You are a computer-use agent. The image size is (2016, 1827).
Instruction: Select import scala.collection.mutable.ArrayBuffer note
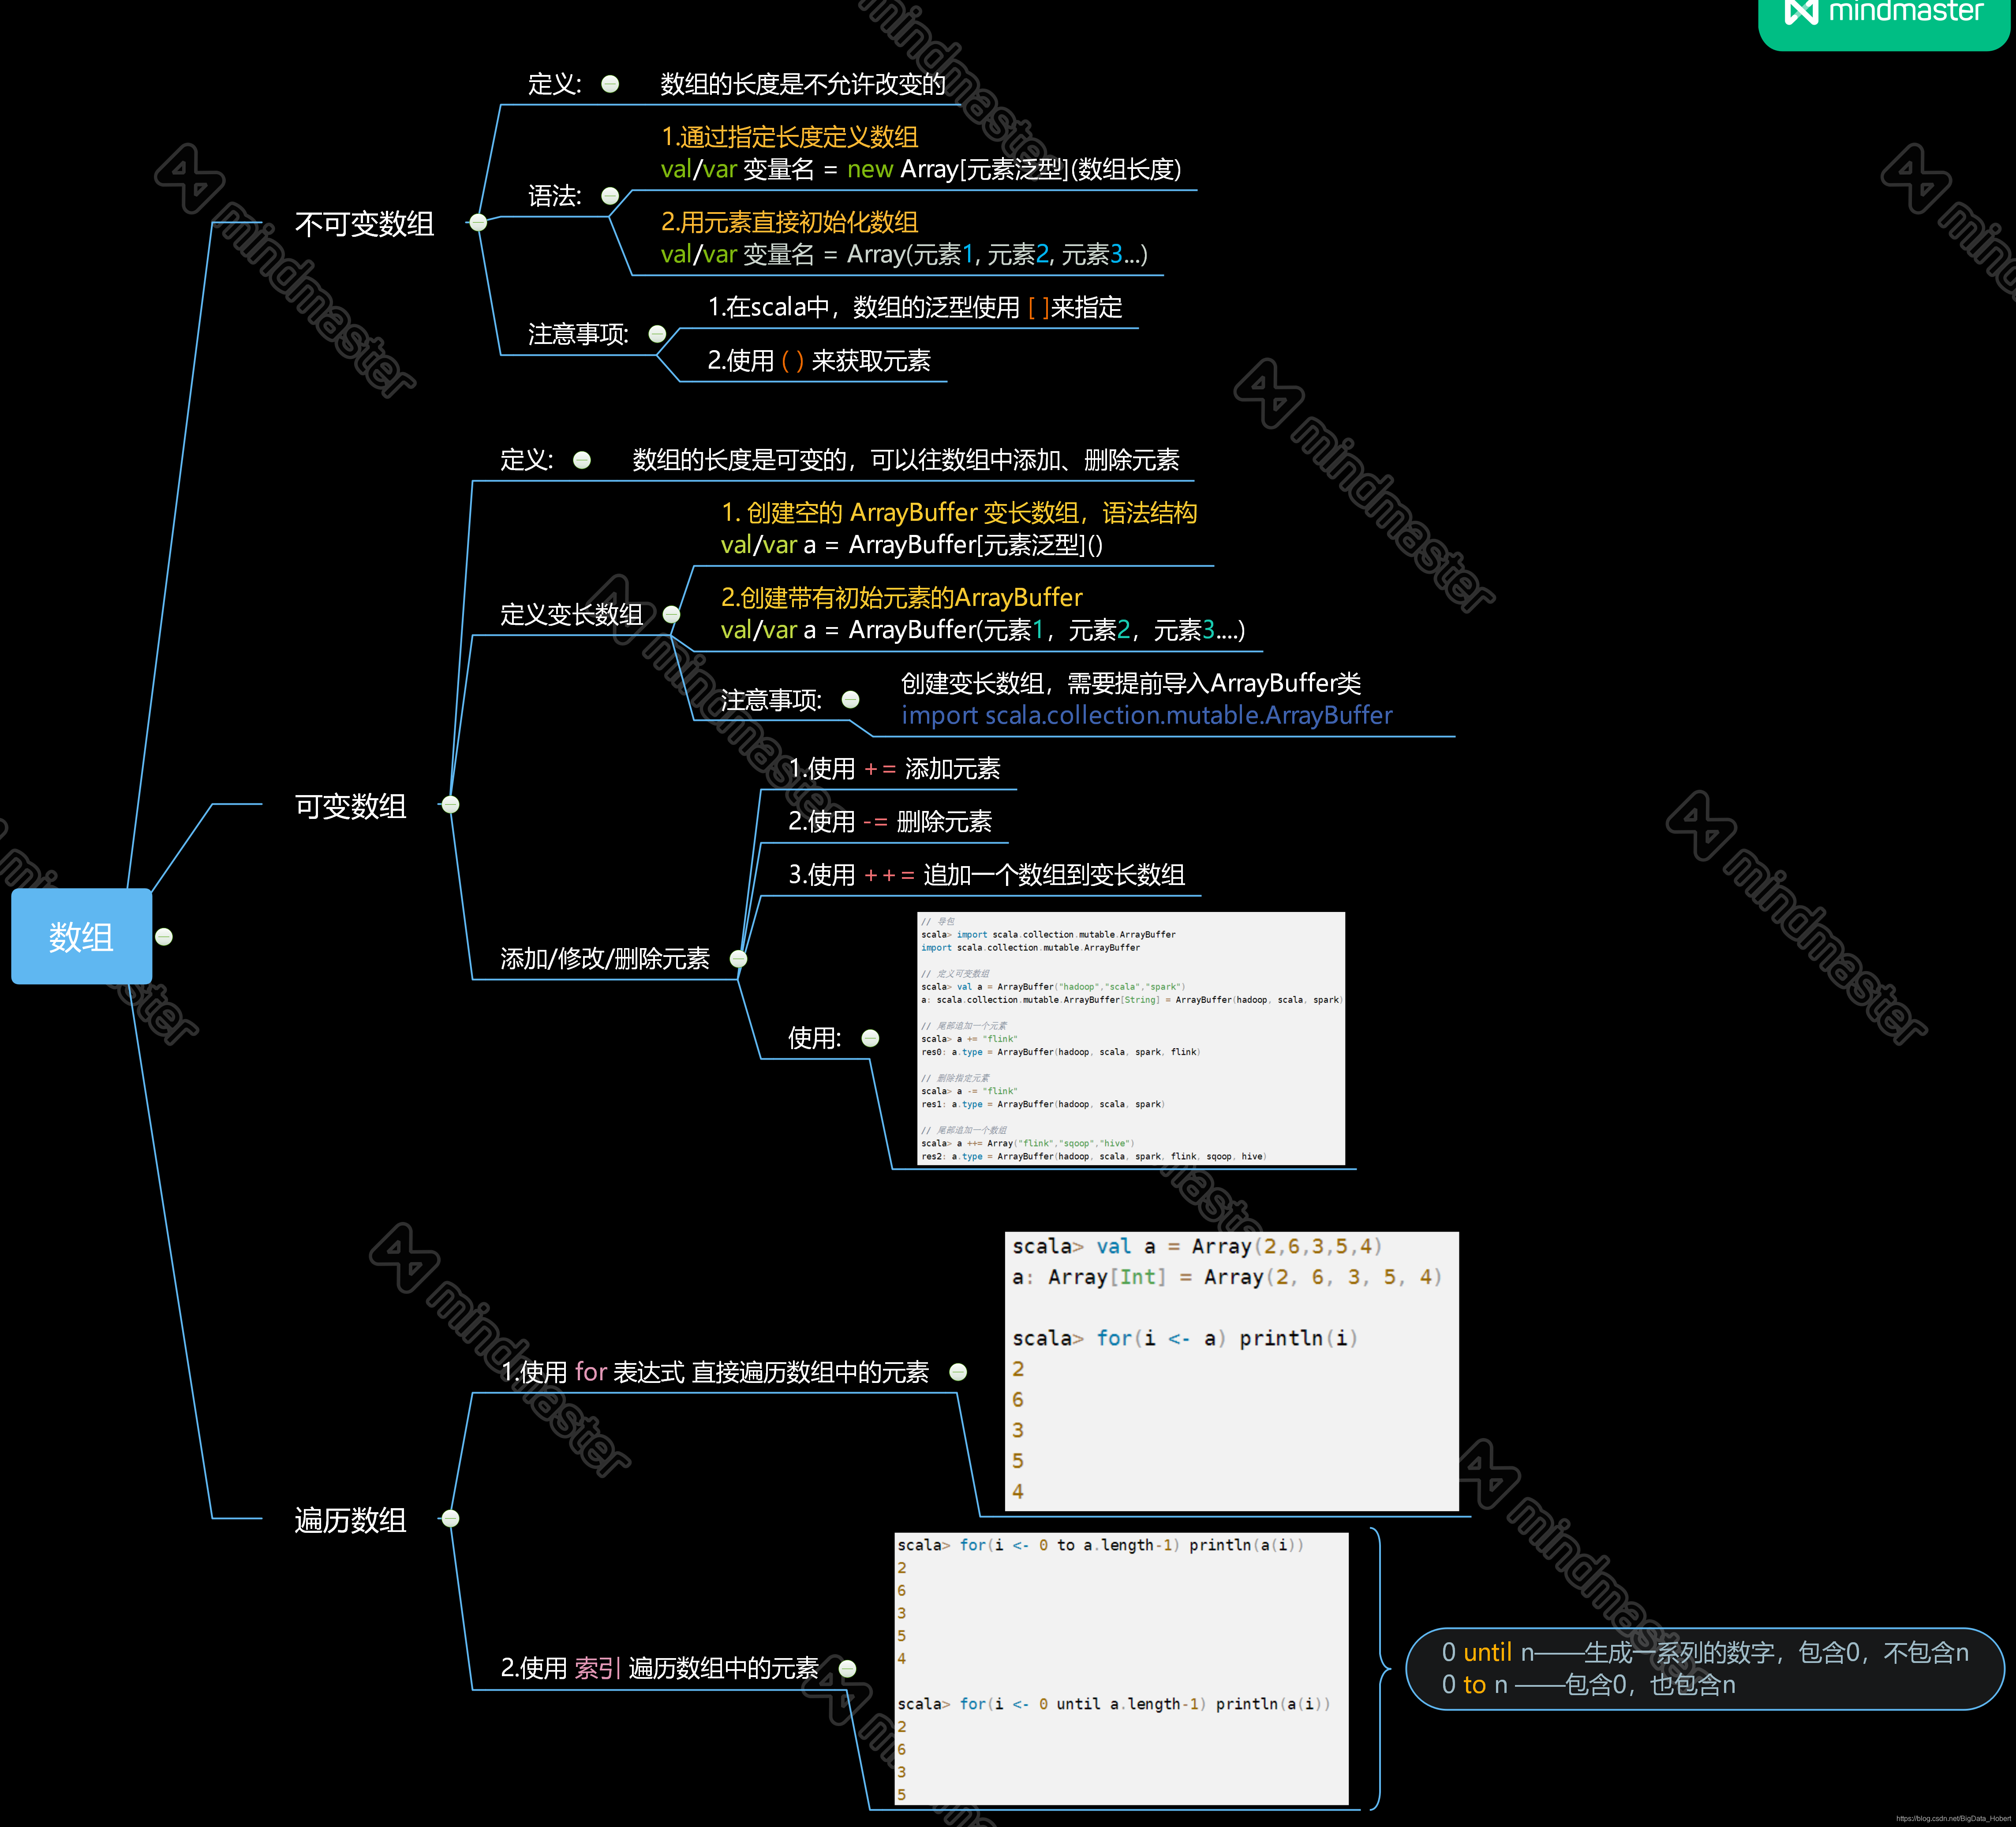(x=1147, y=699)
